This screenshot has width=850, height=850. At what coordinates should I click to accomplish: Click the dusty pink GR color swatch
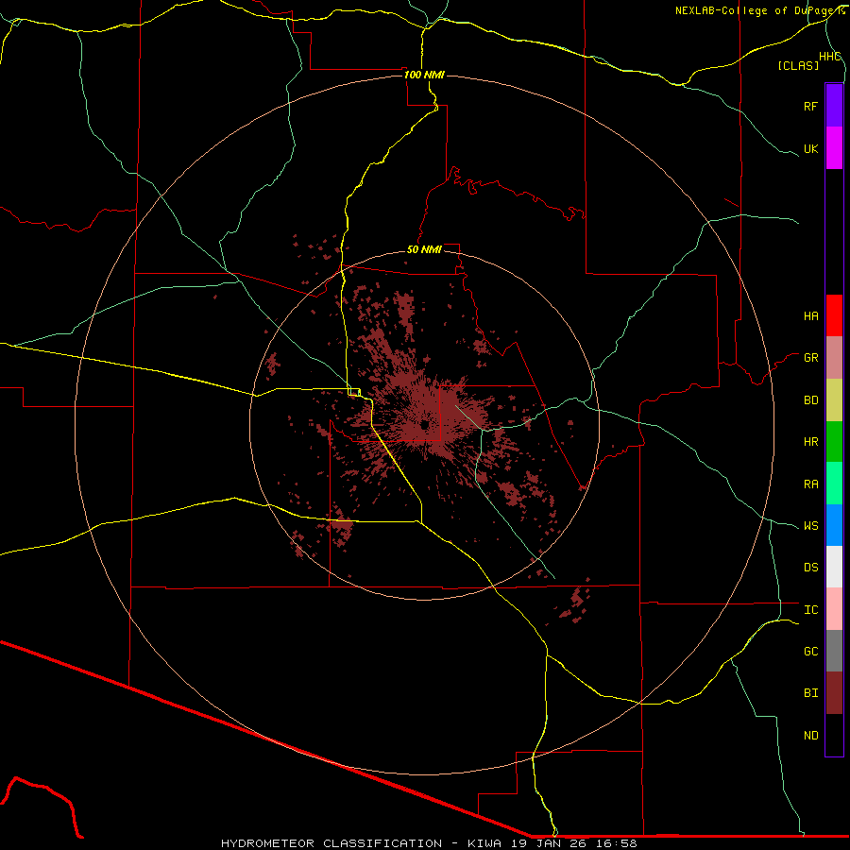(834, 358)
